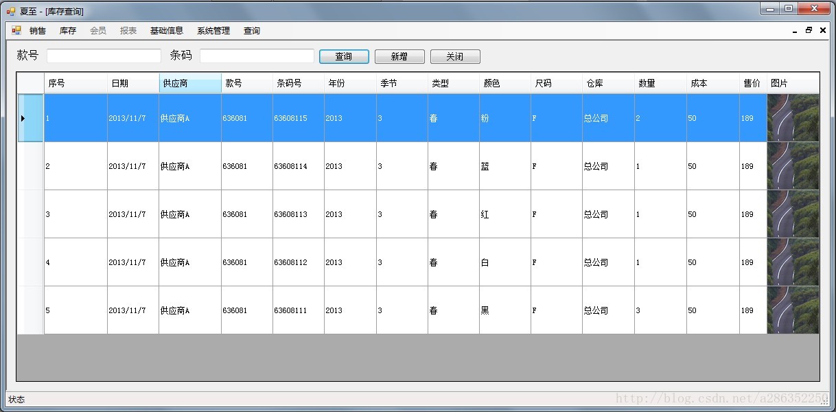Select color cell 黑 in row 5

pos(505,310)
